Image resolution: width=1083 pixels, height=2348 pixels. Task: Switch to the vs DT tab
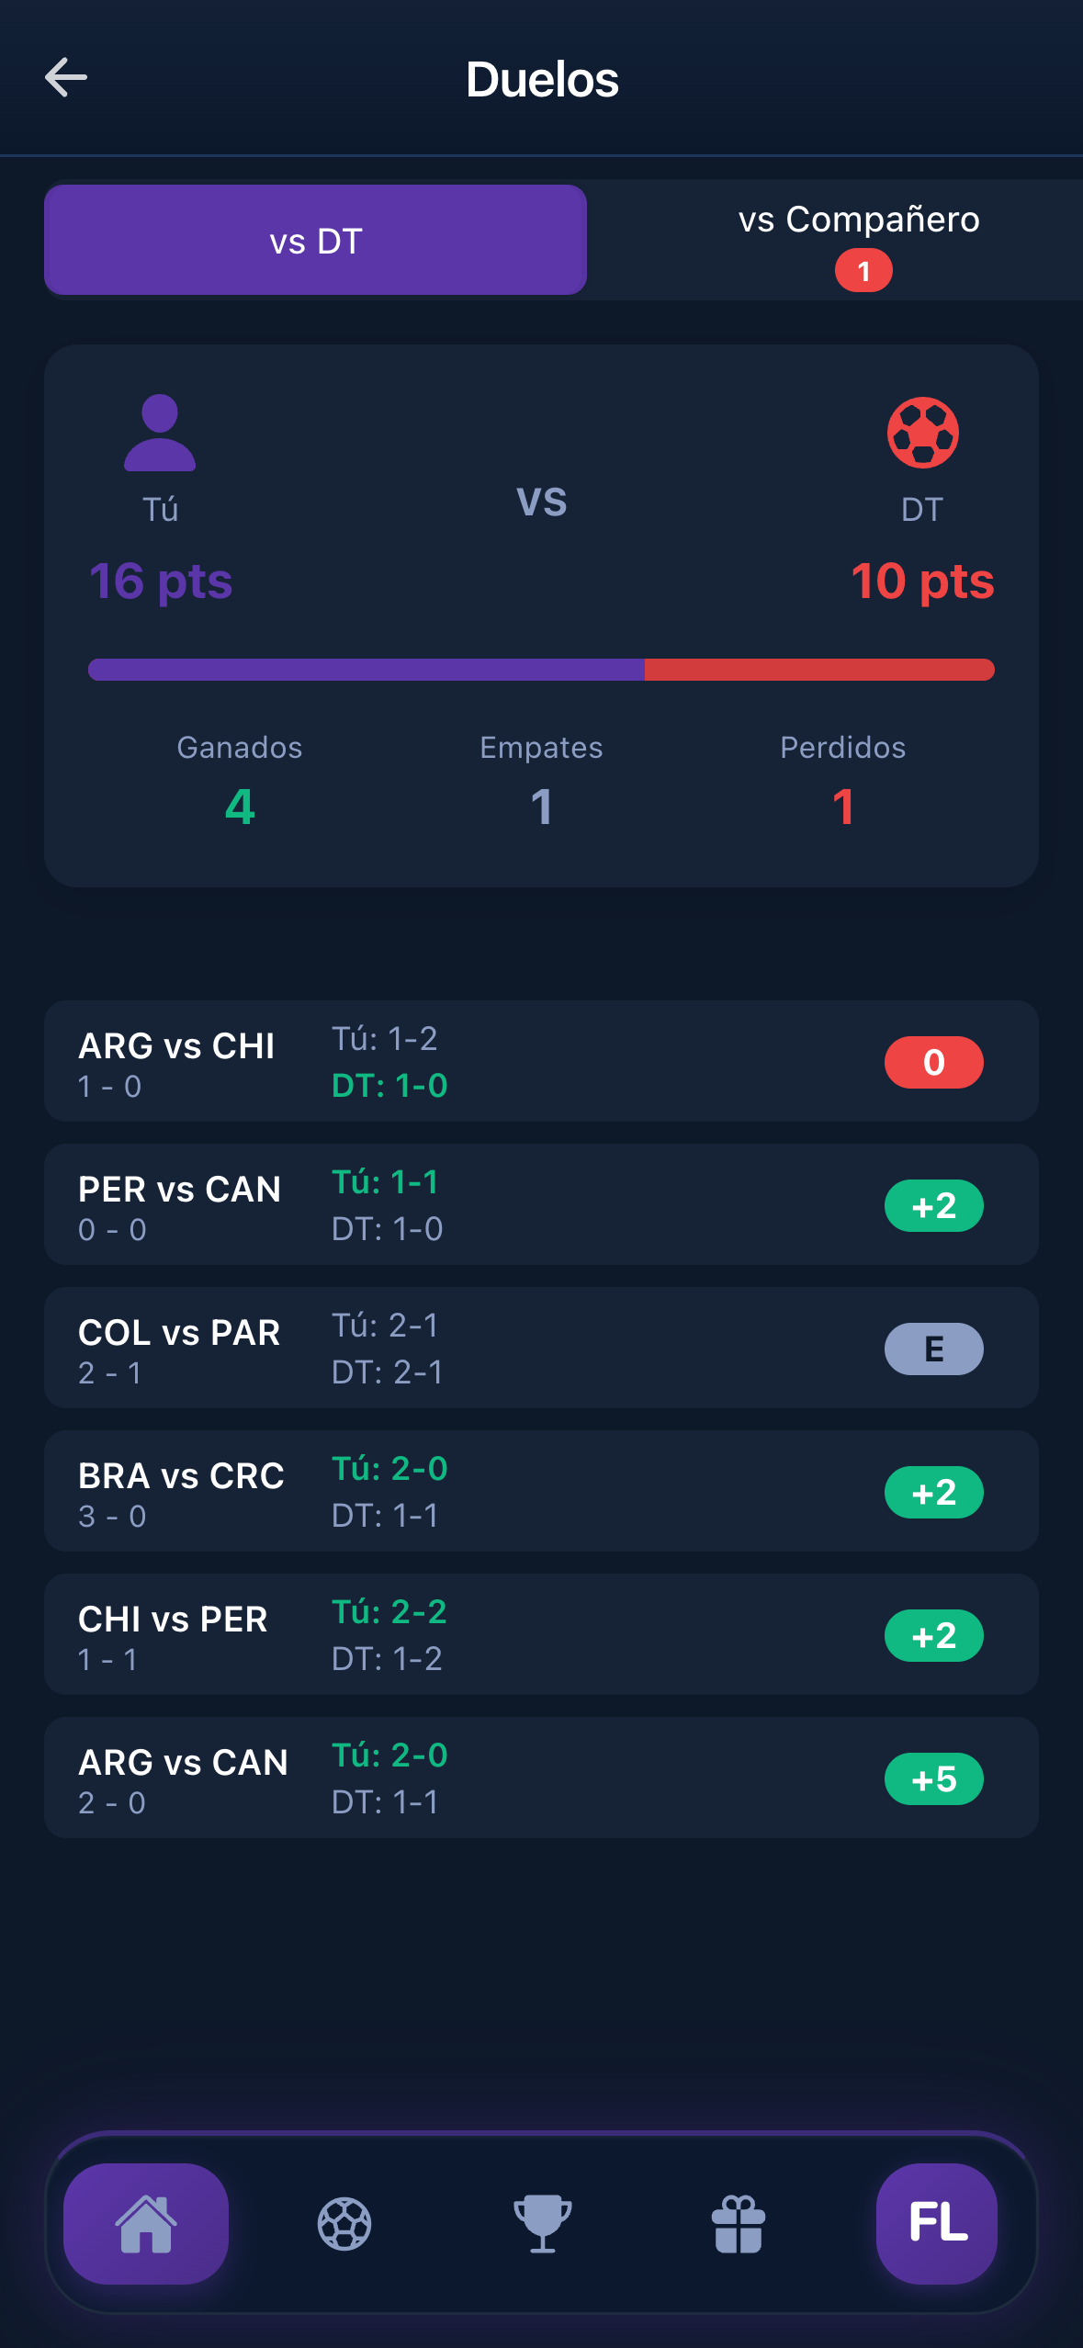click(315, 241)
